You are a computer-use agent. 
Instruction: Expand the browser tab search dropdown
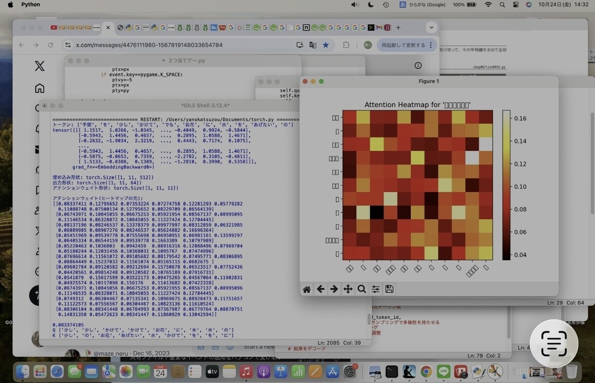pyautogui.click(x=431, y=28)
